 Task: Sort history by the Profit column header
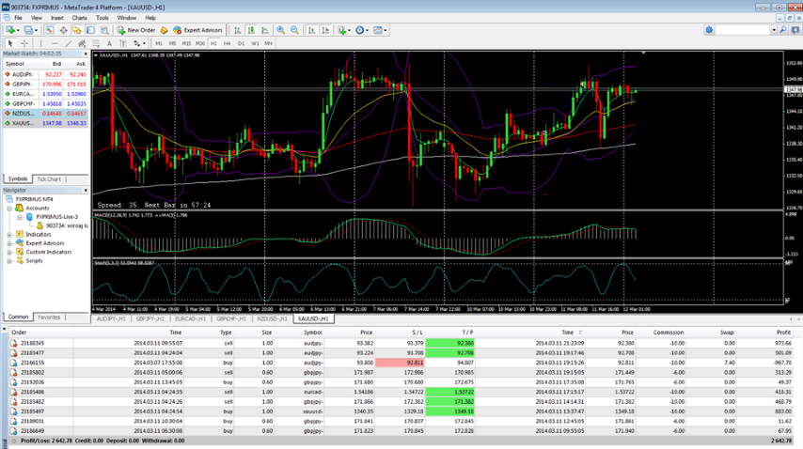tap(783, 333)
